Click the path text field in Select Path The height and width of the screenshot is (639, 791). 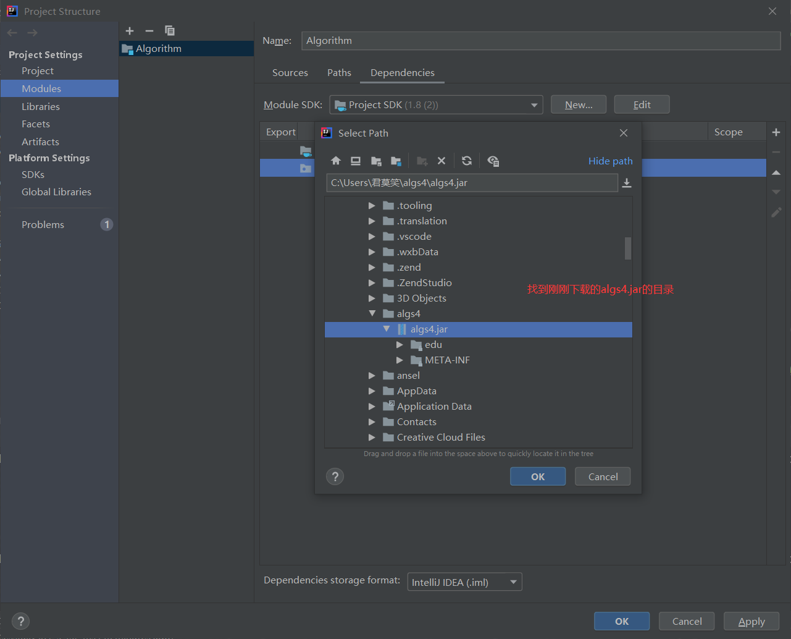click(x=472, y=183)
